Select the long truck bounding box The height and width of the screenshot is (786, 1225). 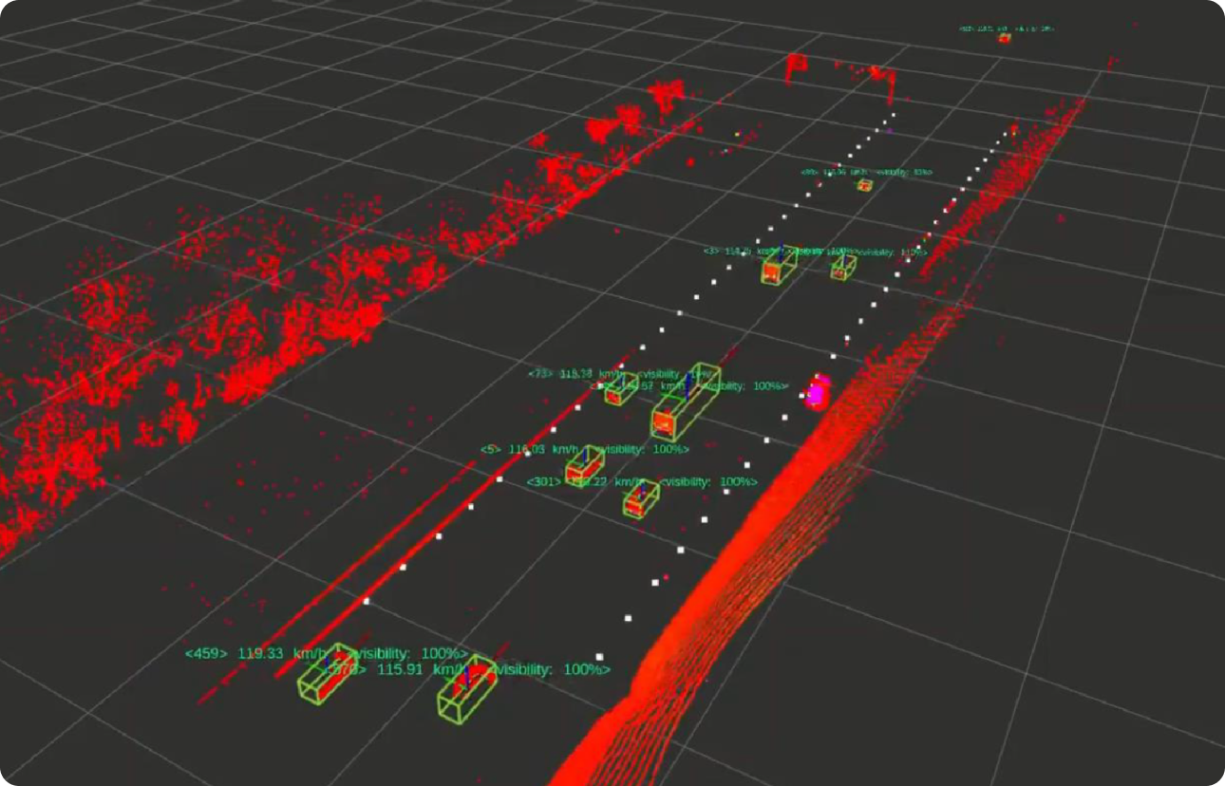pyautogui.click(x=685, y=402)
